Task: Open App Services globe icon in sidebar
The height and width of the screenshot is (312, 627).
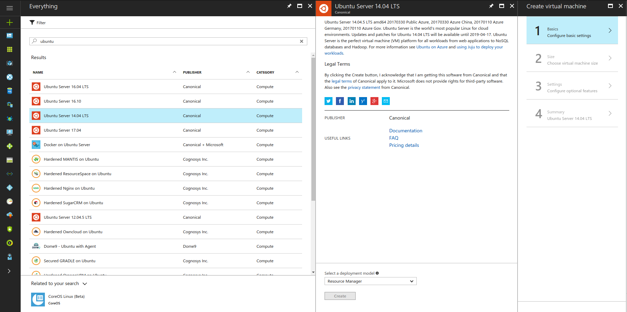Action: click(10, 77)
